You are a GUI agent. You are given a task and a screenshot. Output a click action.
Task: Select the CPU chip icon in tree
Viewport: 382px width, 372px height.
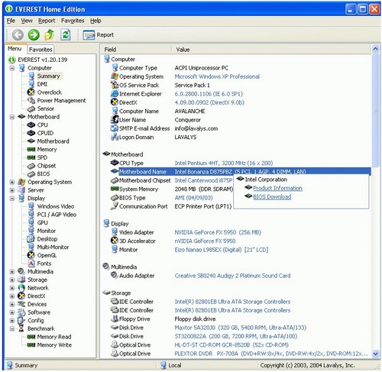point(31,125)
